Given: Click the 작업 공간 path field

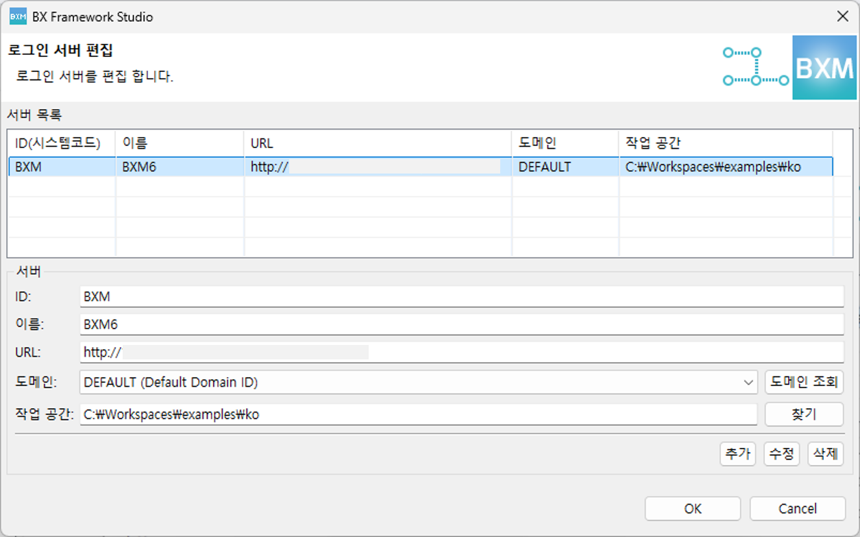Looking at the screenshot, I should (x=418, y=414).
